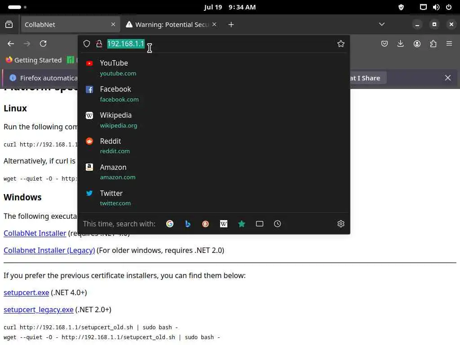This screenshot has height=345, width=460.
Task: Choose the Twitter suggestion
Action: point(214,198)
